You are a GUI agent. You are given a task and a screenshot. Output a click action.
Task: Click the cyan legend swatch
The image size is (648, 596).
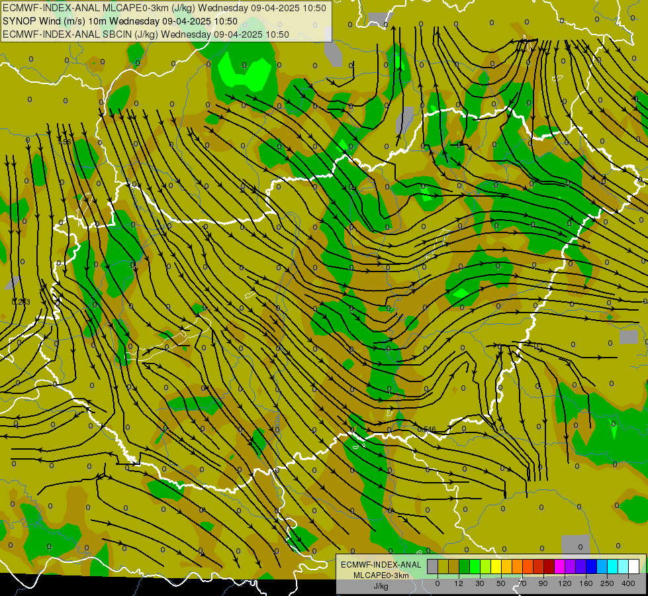613,566
